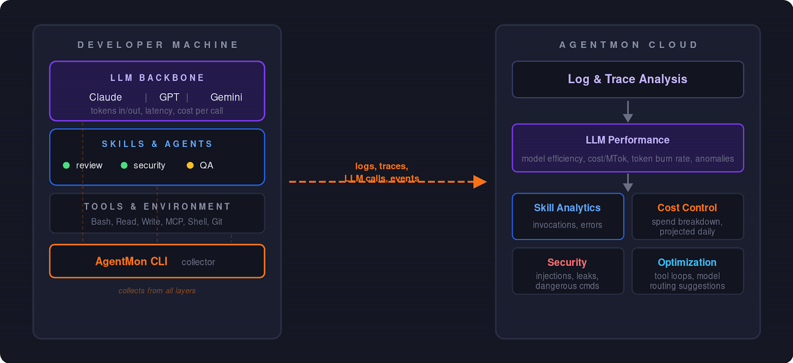The image size is (793, 363).
Task: Click the LLM Backbone heading
Action: click(157, 78)
